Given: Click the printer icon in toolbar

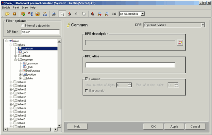Looking at the screenshot, I should [x=54, y=14].
